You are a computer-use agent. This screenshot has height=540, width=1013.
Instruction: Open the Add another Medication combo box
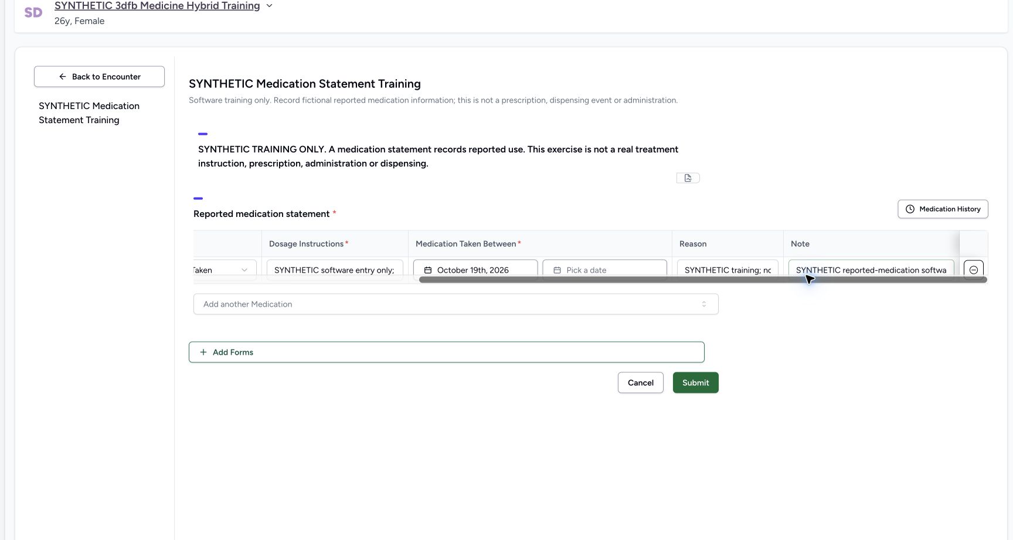pos(455,304)
